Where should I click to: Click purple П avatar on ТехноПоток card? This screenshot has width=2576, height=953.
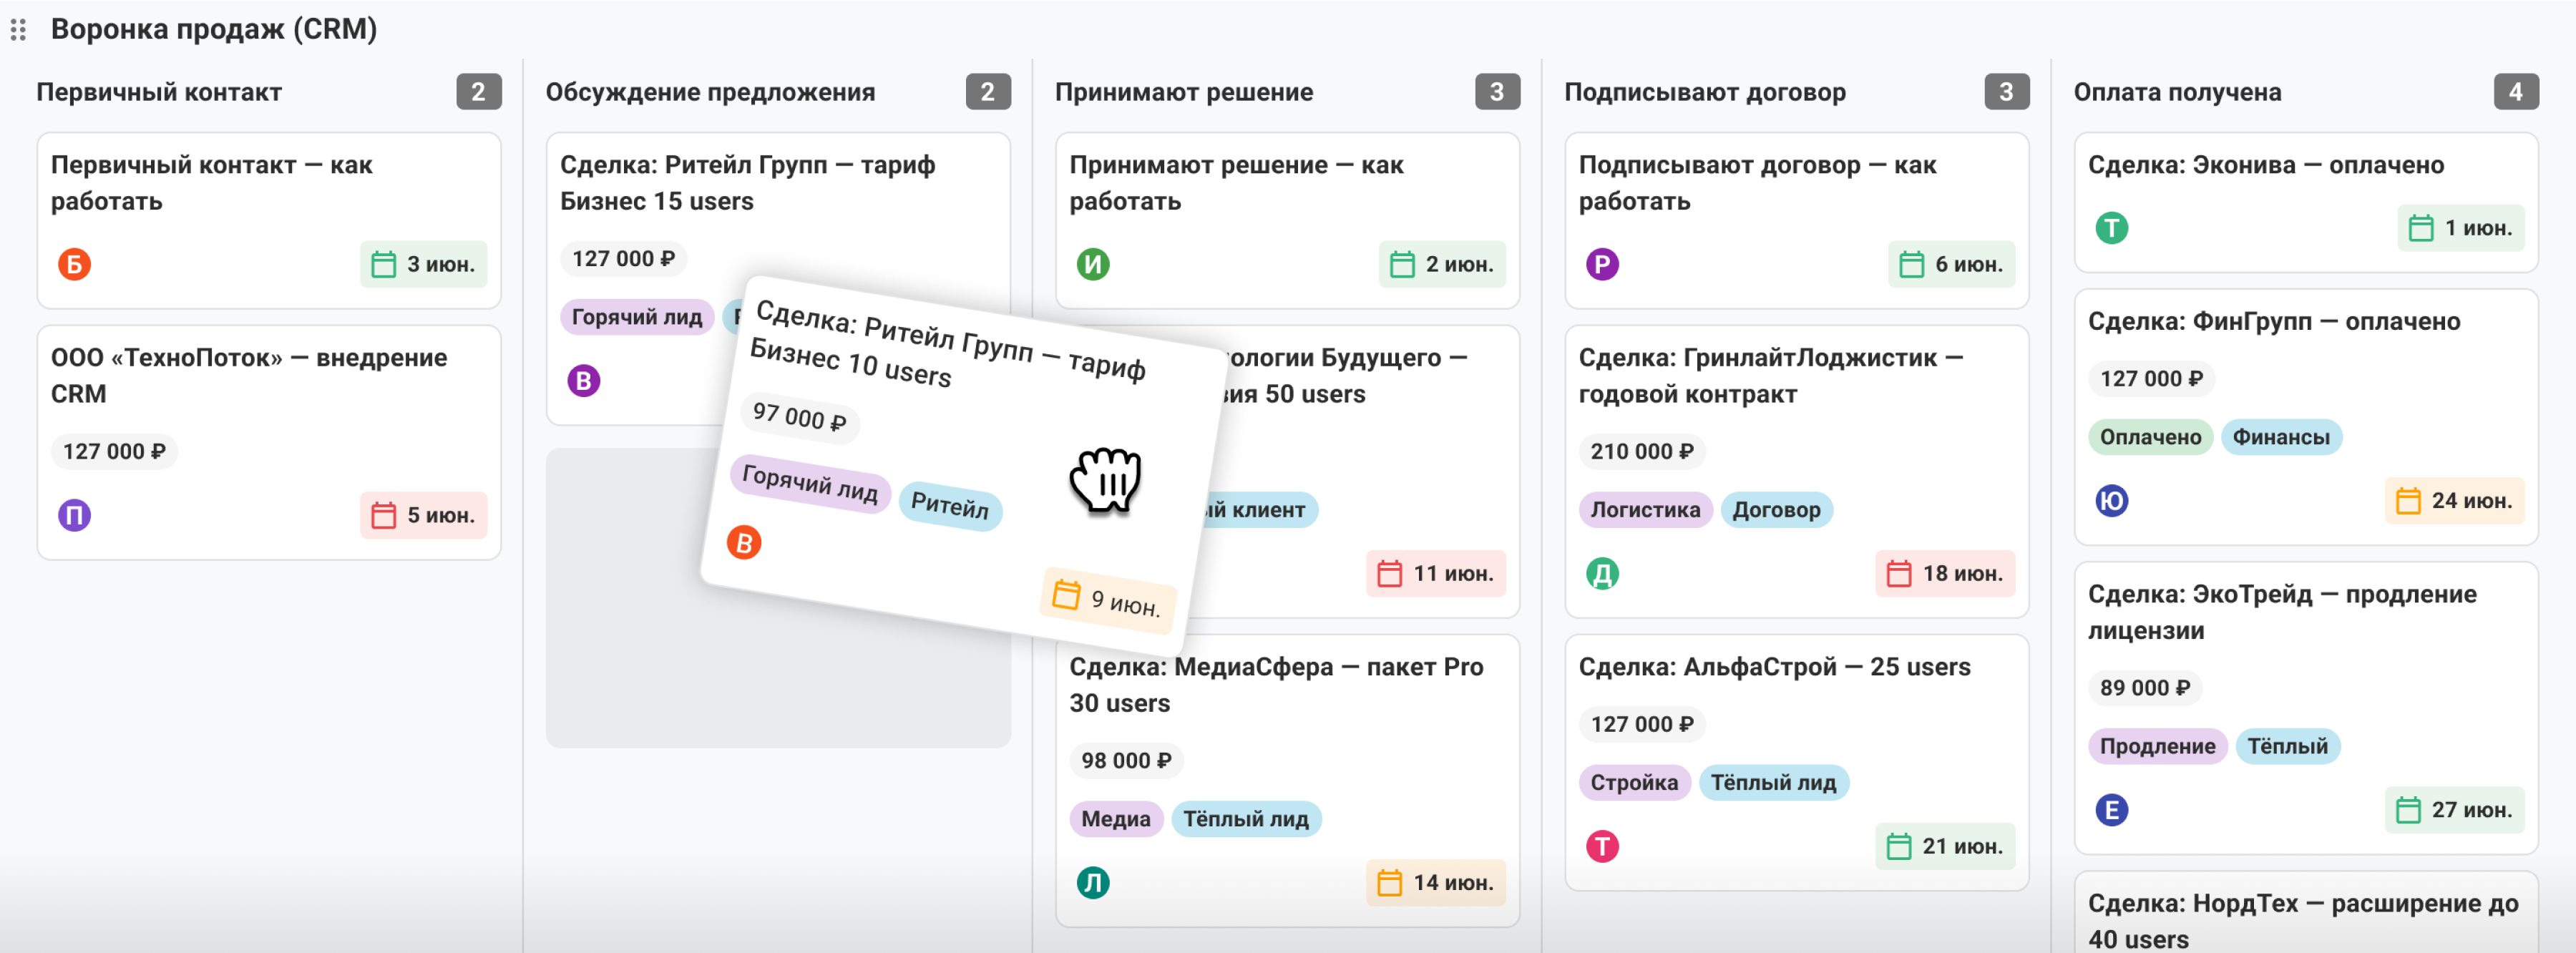click(x=74, y=515)
